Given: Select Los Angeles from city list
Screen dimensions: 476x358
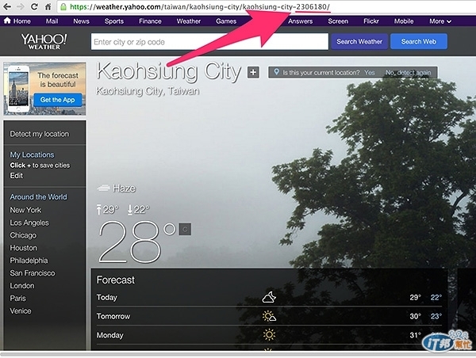Looking at the screenshot, I should click(29, 223).
